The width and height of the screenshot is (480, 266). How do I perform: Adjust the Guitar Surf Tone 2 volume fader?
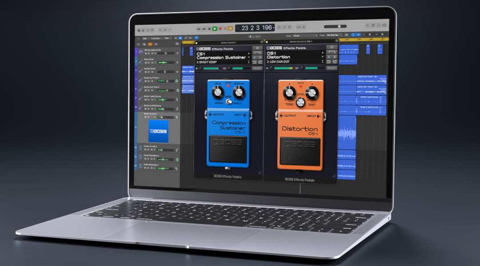coord(167,90)
